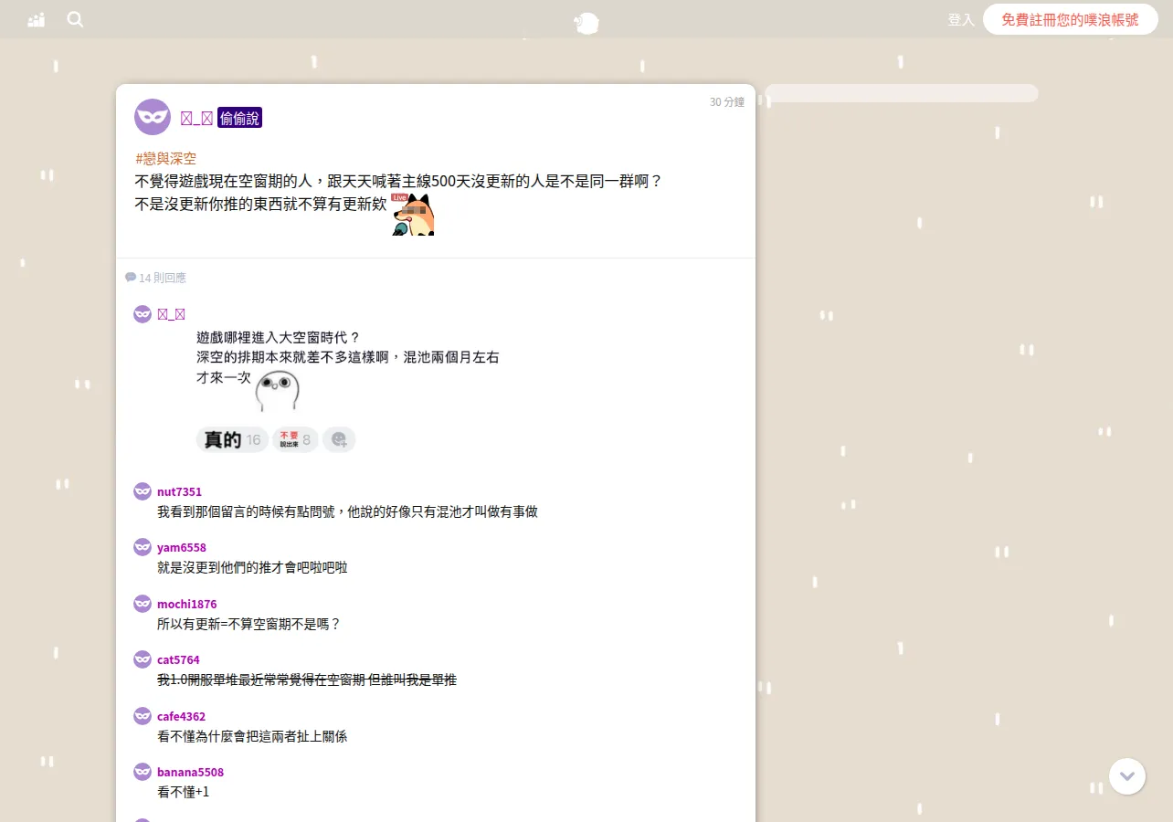
Task: Click avatar next to nut7351
Action: (x=143, y=491)
